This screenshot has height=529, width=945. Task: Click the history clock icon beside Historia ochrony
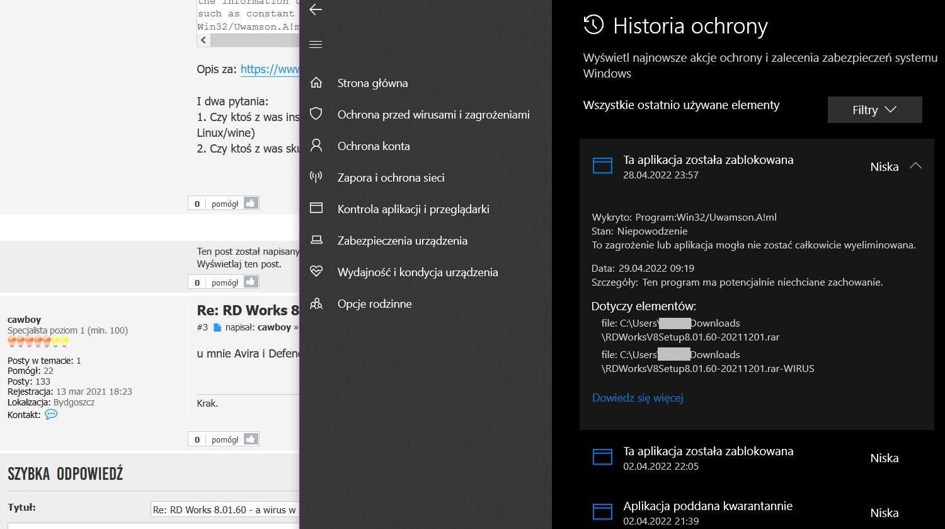pos(593,25)
